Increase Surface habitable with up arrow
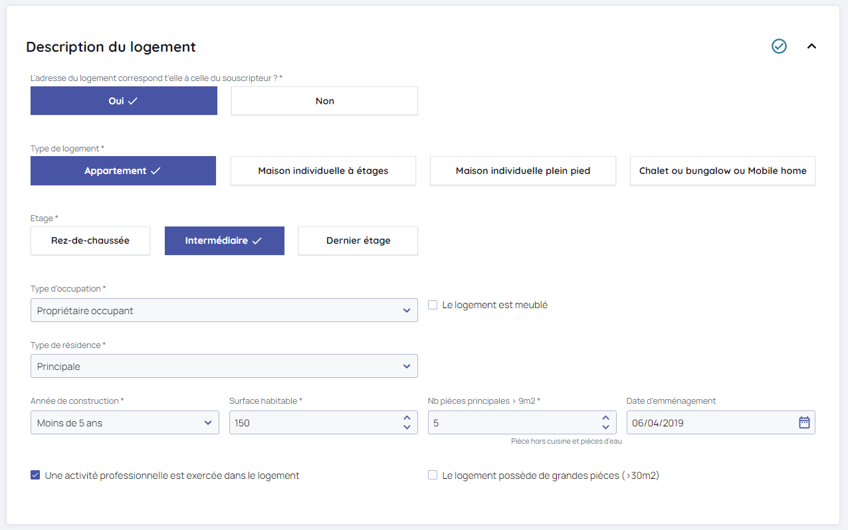This screenshot has height=530, width=848. click(x=407, y=418)
